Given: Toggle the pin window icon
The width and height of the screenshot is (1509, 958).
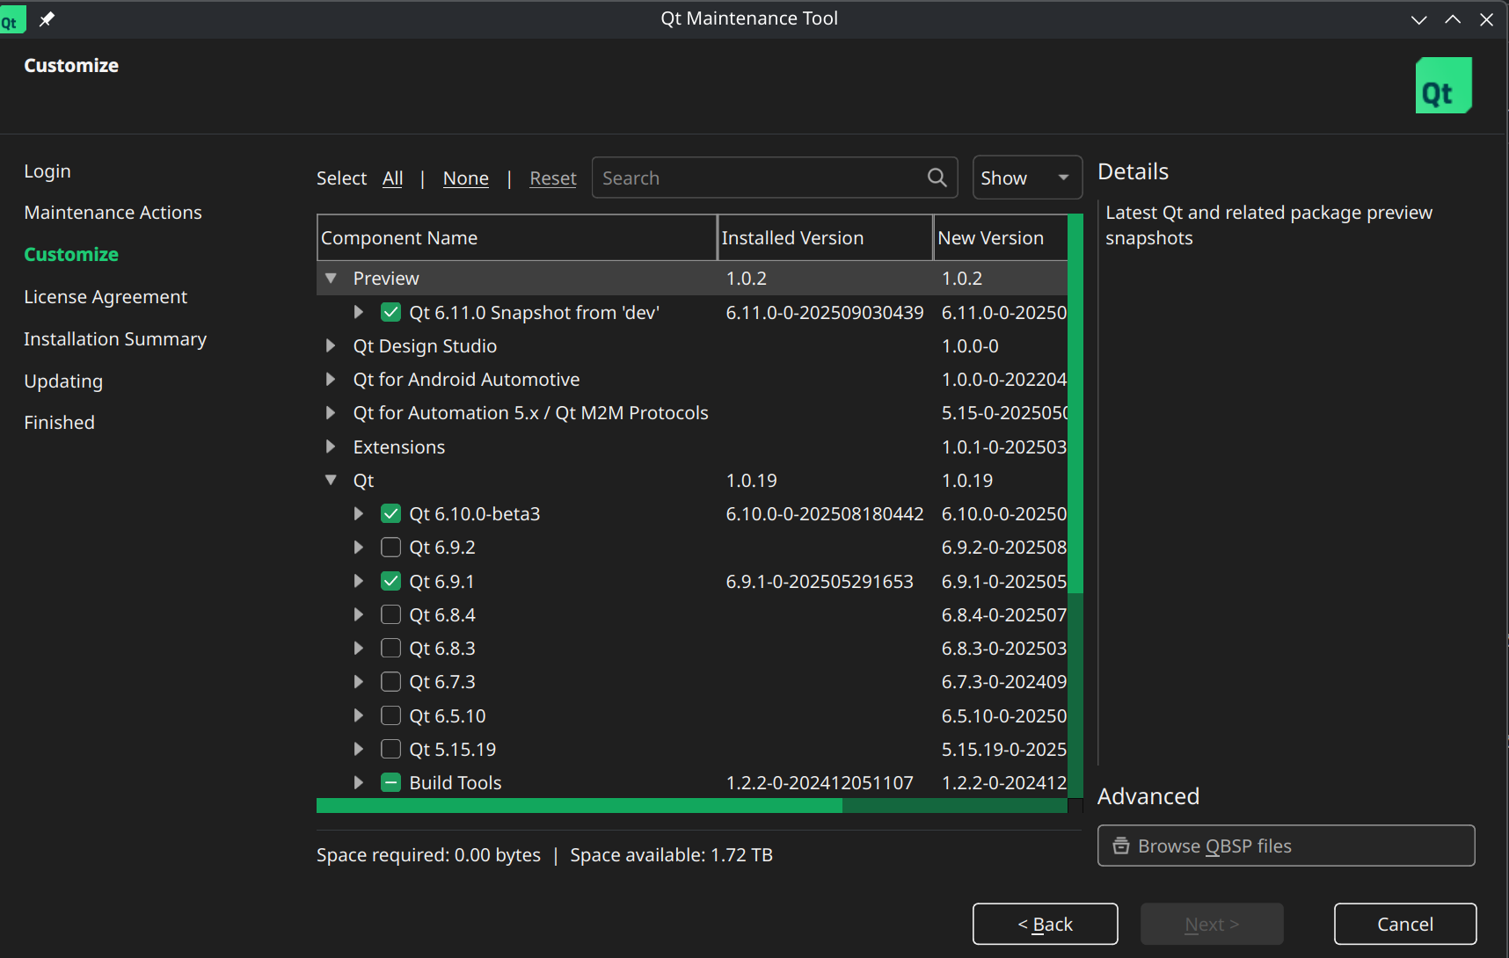Looking at the screenshot, I should (47, 18).
